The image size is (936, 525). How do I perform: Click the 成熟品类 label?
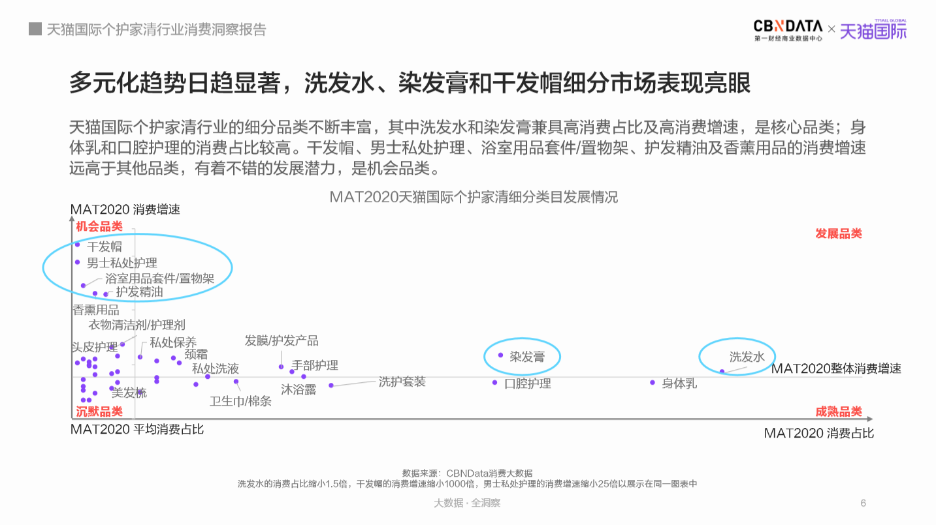click(x=839, y=412)
